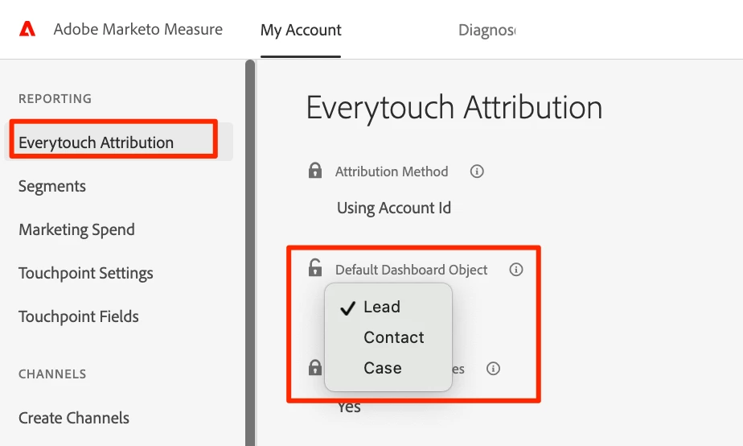Click the info icon beside the setting under the dropdown
The height and width of the screenshot is (446, 743).
point(493,369)
